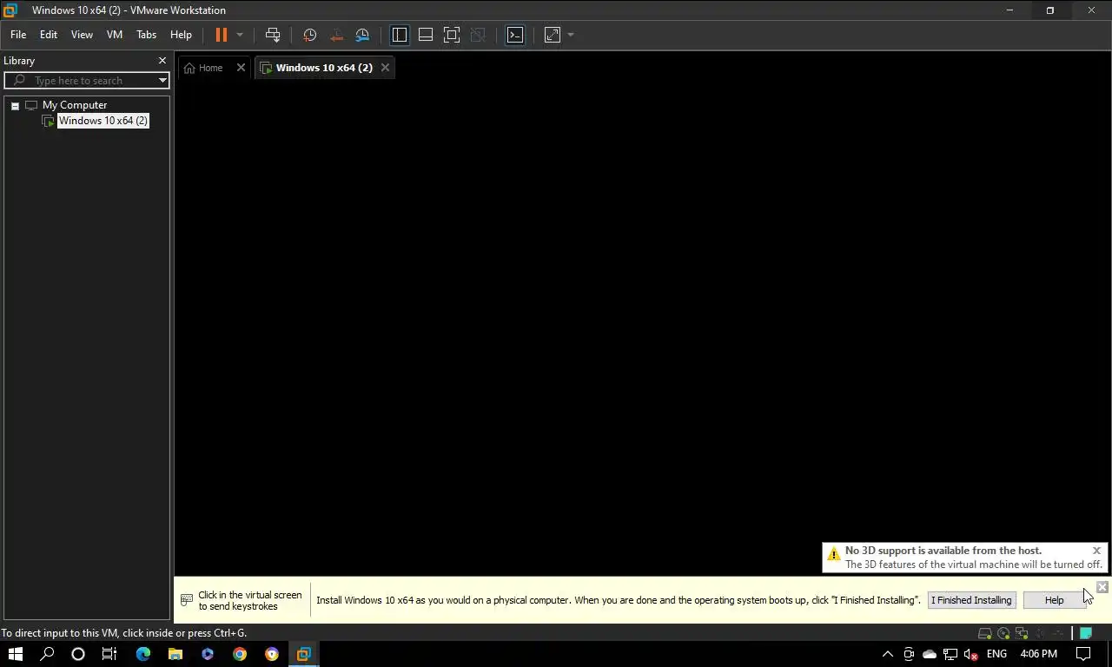Select Windows 10 x64 (2) in library tree
This screenshot has height=667, width=1112.
coord(103,121)
